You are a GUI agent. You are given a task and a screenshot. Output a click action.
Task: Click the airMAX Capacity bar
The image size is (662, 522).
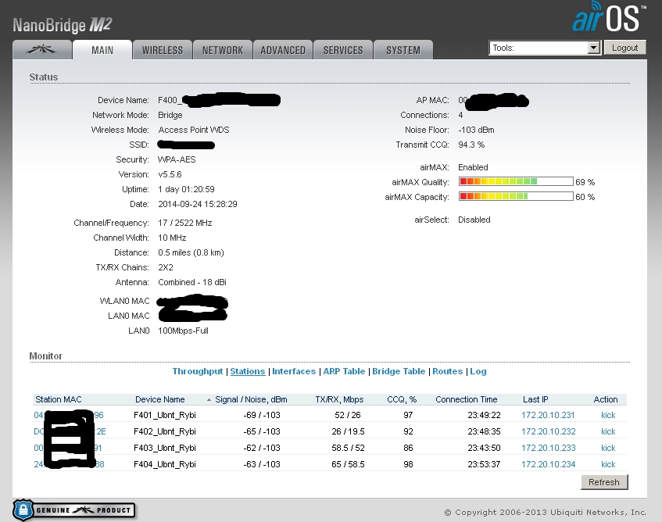(516, 196)
